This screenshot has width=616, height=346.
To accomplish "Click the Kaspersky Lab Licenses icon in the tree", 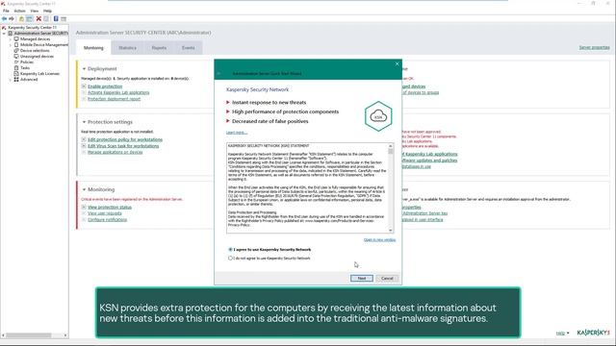I will click(16, 73).
